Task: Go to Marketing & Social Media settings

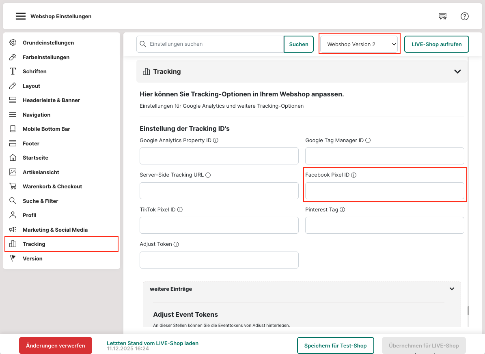Action: tap(55, 230)
